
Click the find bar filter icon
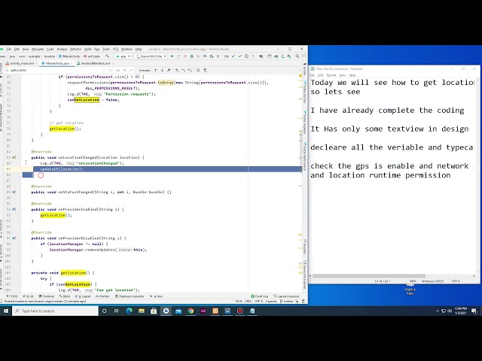206,70
